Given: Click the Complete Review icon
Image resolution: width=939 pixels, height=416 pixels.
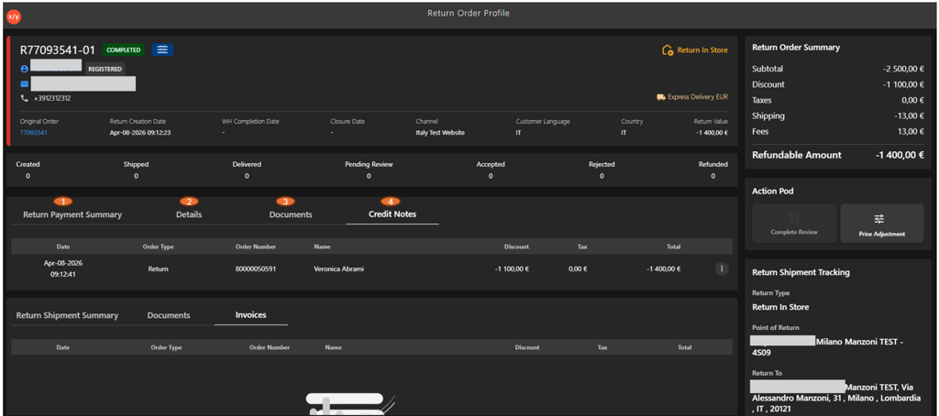Looking at the screenshot, I should 795,218.
